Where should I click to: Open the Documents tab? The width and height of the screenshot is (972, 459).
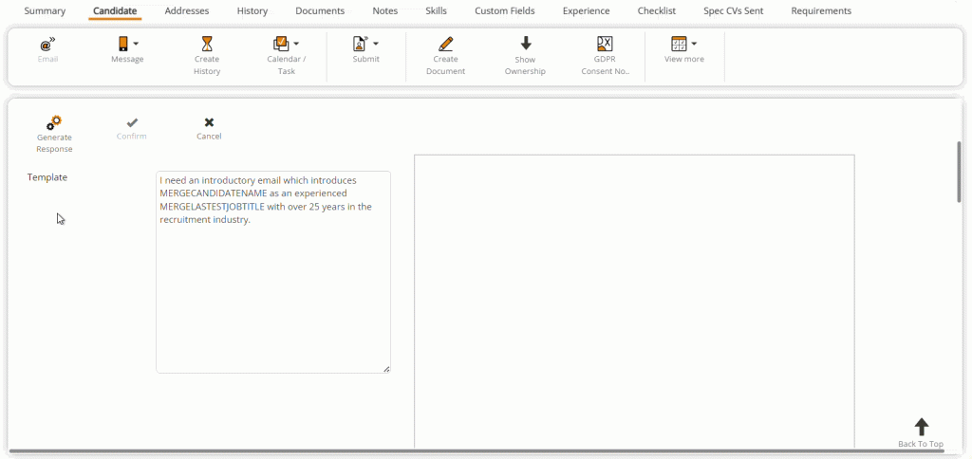tap(320, 11)
